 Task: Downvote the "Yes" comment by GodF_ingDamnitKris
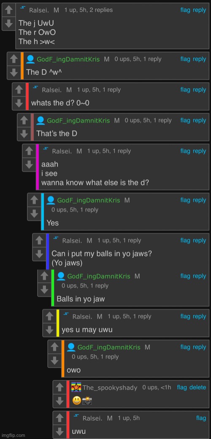click(34, 214)
